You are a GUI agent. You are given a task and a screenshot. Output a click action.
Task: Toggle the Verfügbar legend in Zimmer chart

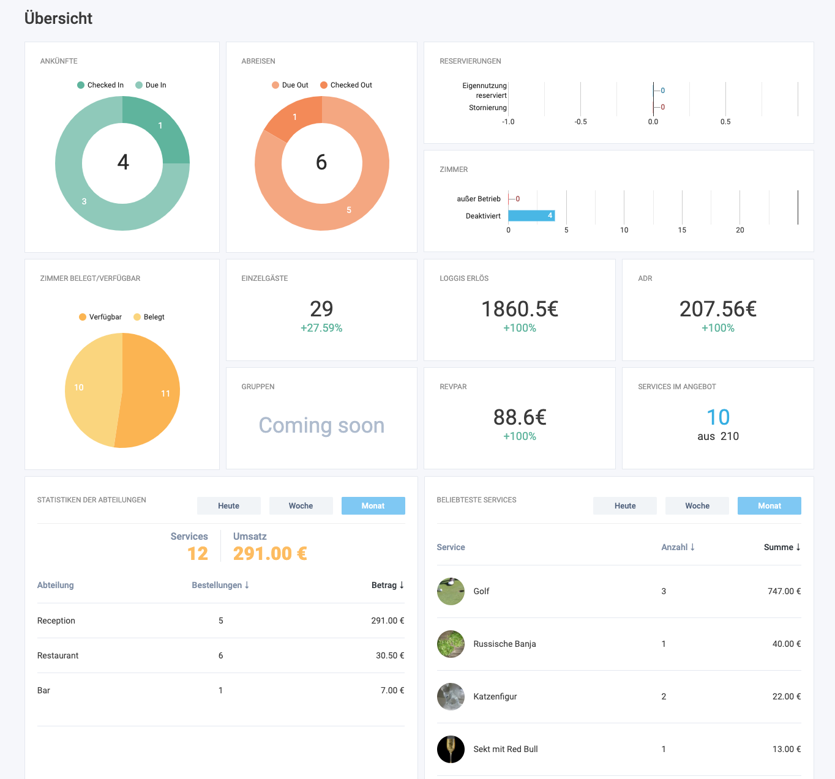coord(100,317)
